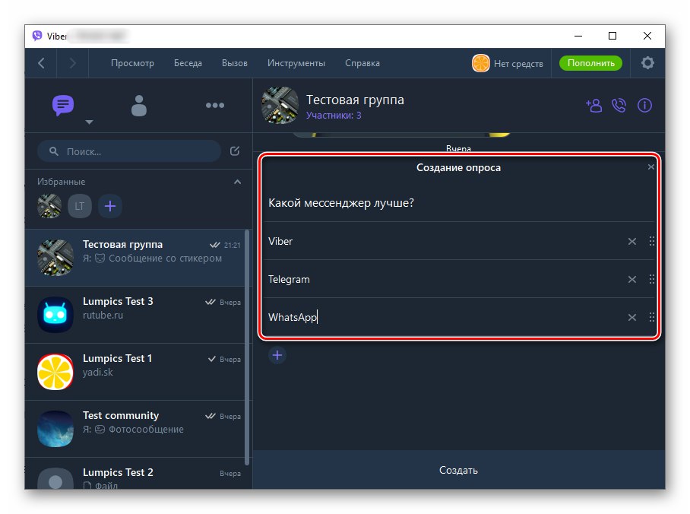
Task: Open chat info with the i icon
Action: tap(644, 105)
